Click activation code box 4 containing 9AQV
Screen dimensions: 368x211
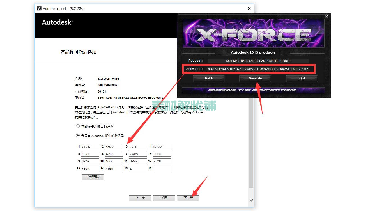click(x=162, y=146)
